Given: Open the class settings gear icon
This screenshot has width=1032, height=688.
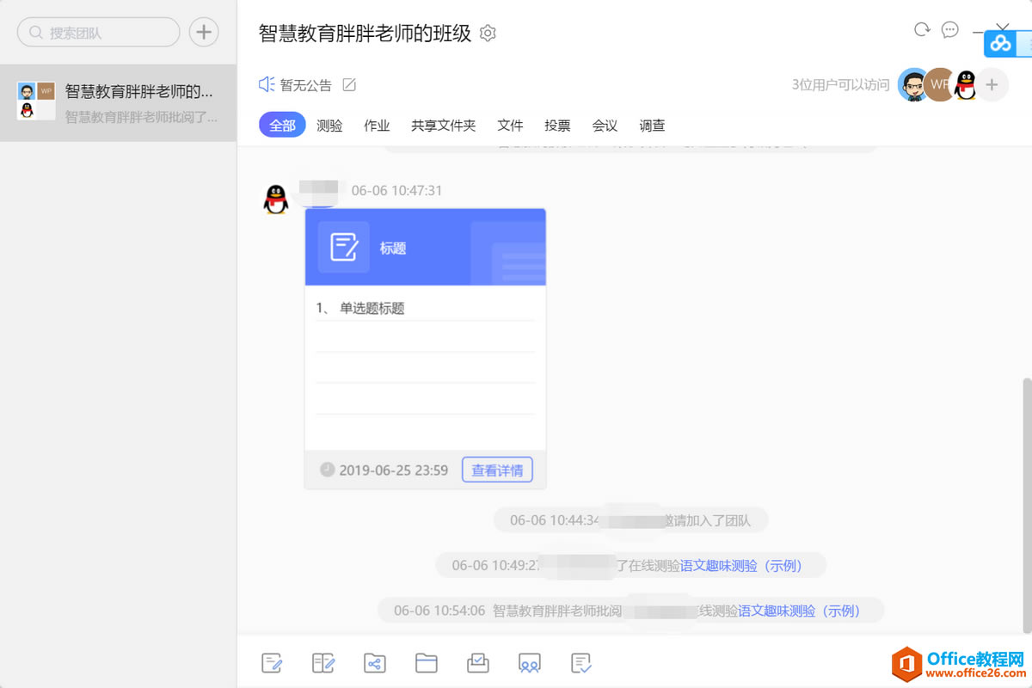Looking at the screenshot, I should tap(488, 34).
